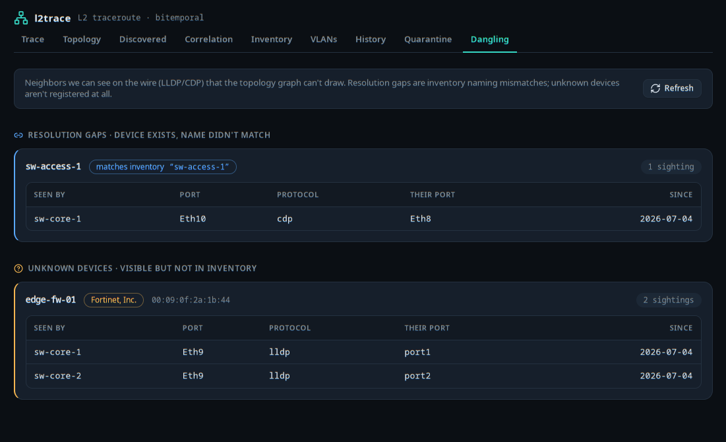This screenshot has width=726, height=442.
Task: Click the sw-core-2 row entry
Action: click(x=57, y=376)
